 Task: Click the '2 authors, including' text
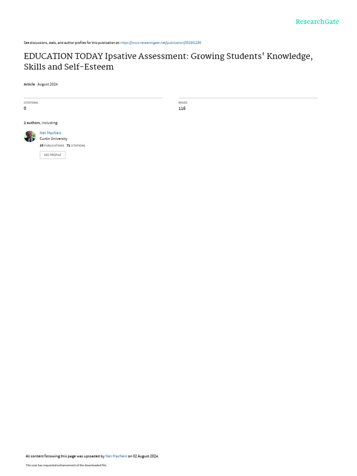point(41,123)
